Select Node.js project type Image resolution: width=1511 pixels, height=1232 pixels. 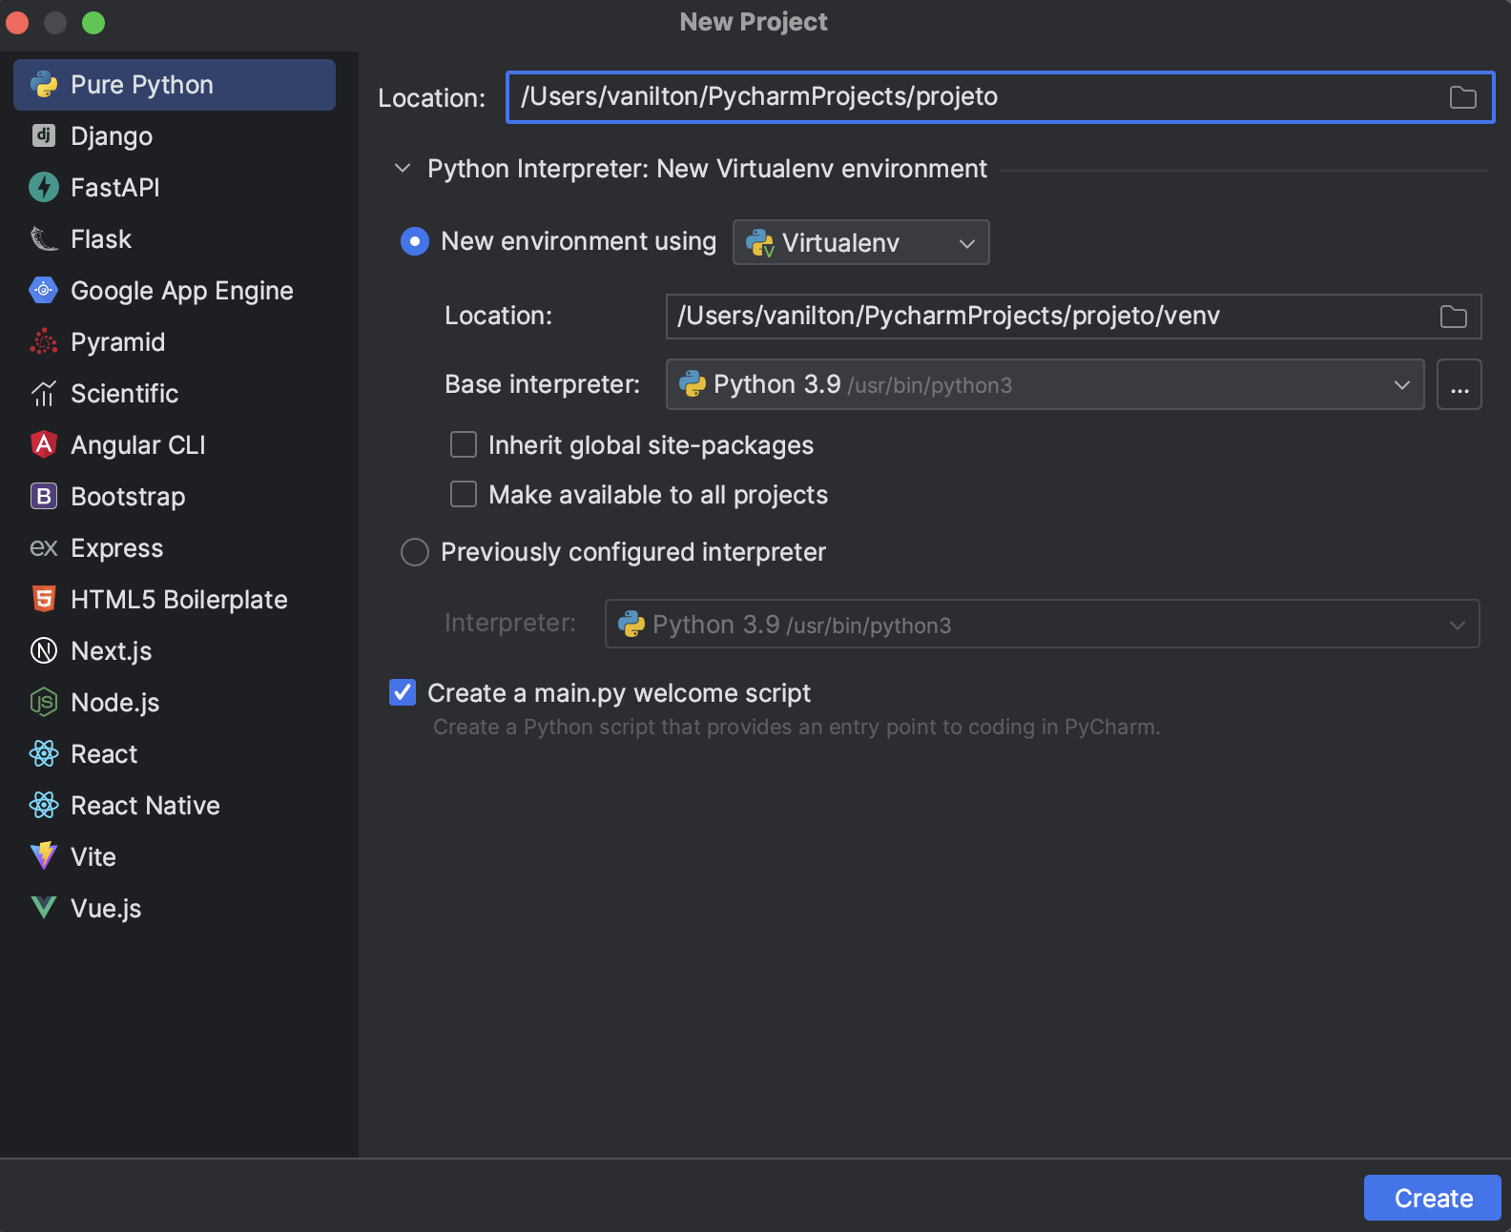(x=175, y=703)
